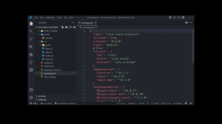Open editor more actions menu
222x124 pixels.
coord(190,23)
